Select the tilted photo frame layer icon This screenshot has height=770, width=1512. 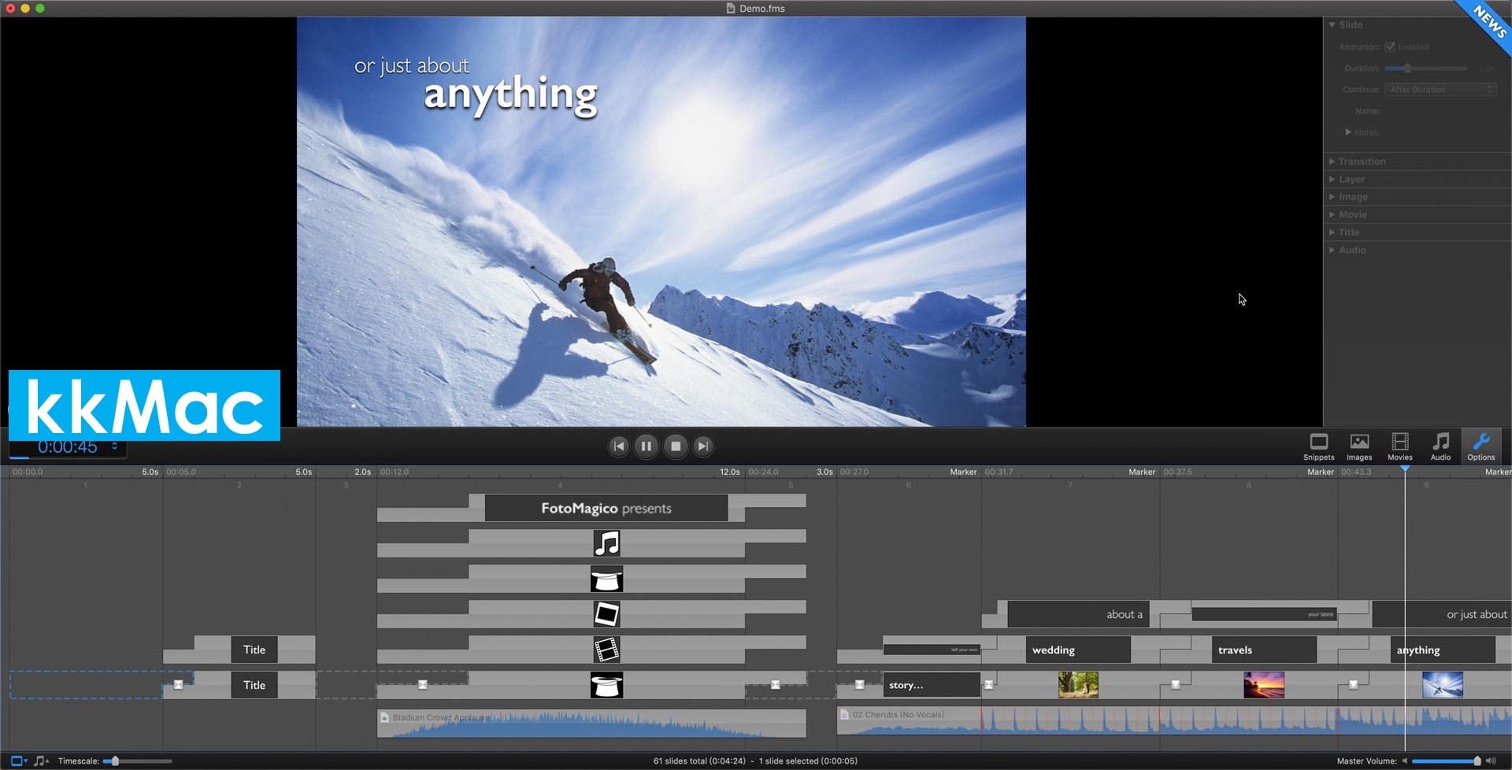[607, 614]
